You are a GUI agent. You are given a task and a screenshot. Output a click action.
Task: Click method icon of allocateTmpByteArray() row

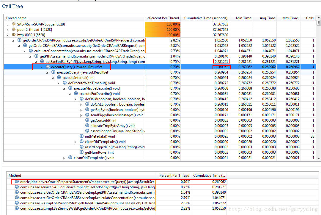click(87, 125)
